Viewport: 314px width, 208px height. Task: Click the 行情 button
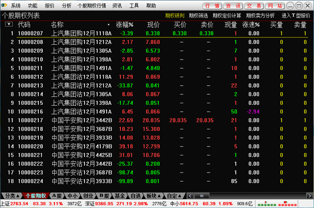211,5
